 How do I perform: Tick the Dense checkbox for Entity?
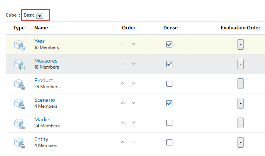coord(169,142)
